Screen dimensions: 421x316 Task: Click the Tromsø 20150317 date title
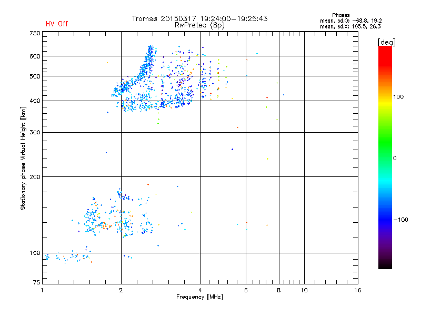199,18
